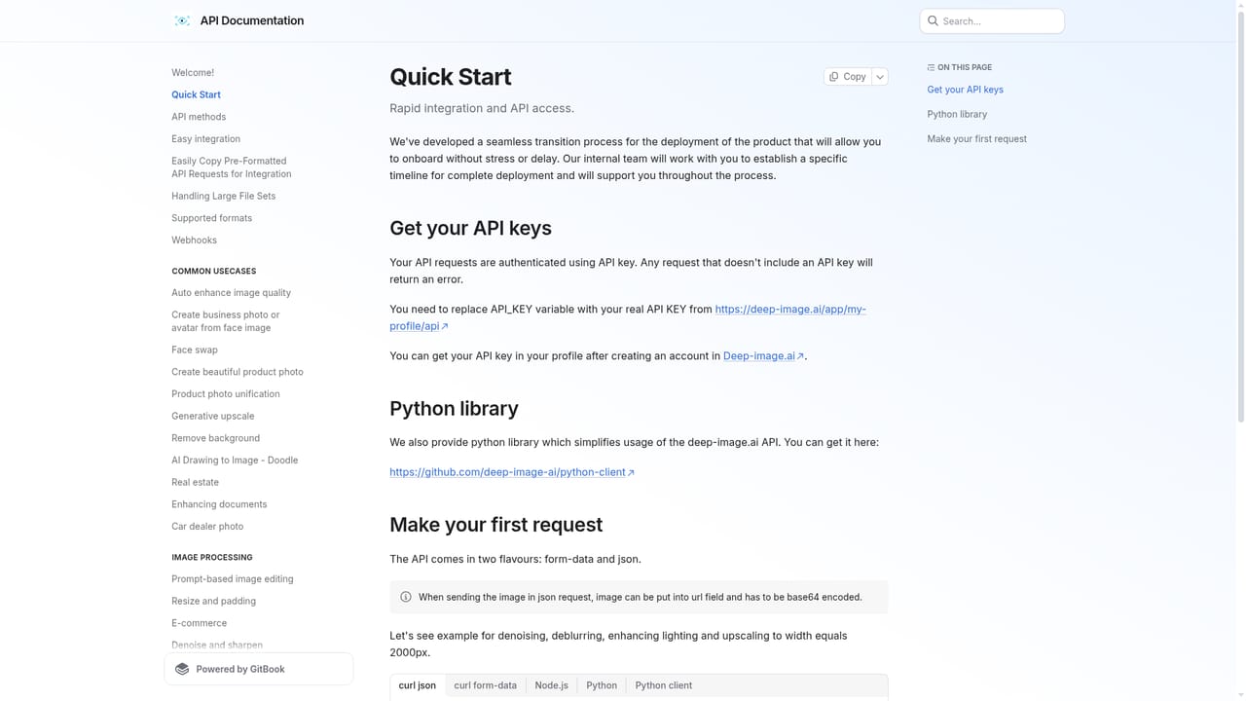Open Easily Copy Pre-Formatted API Requests page

(232, 167)
